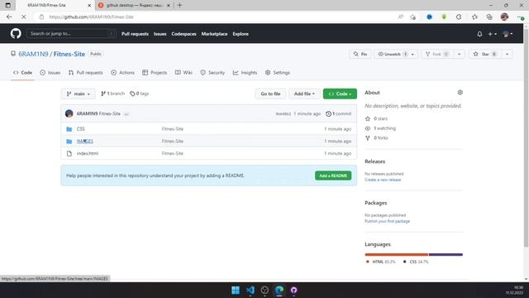
Task: Open the 1 watching link
Action: [380, 128]
